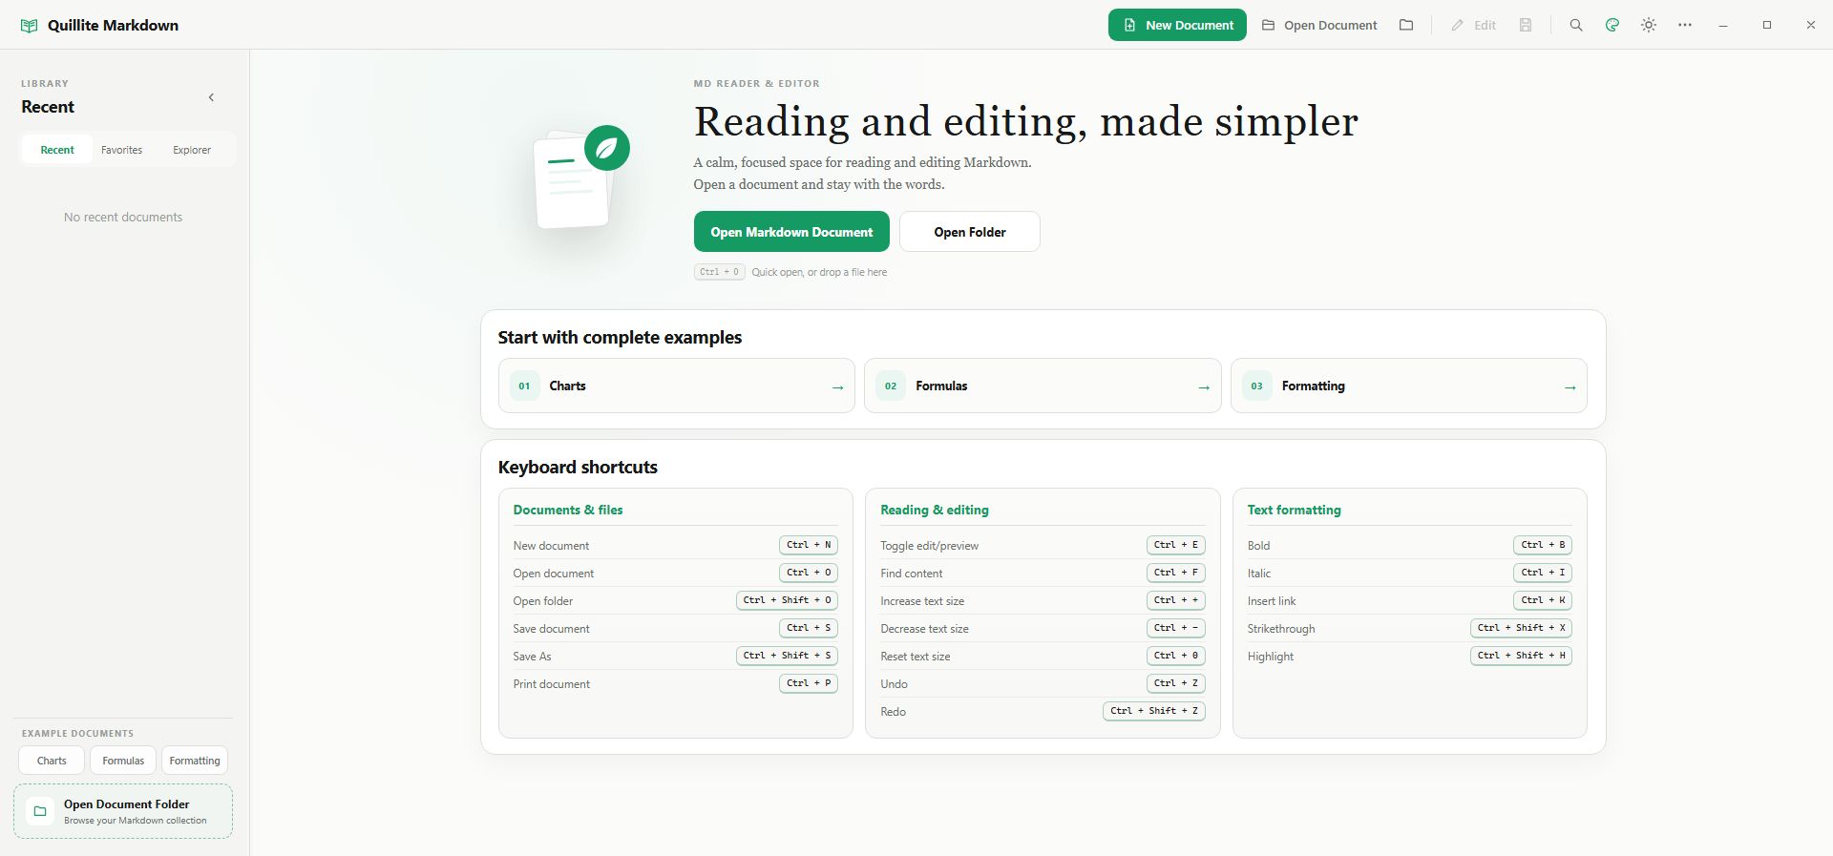Click the Ctrl + P badge for Print document
The width and height of the screenshot is (1833, 856).
tap(809, 683)
